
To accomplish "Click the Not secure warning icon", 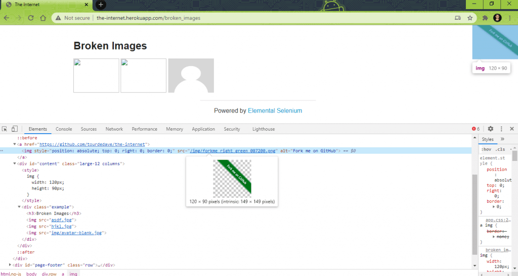I will tap(58, 18).
